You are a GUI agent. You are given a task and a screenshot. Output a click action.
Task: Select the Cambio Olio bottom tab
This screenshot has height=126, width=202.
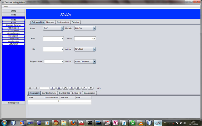coord(64,93)
